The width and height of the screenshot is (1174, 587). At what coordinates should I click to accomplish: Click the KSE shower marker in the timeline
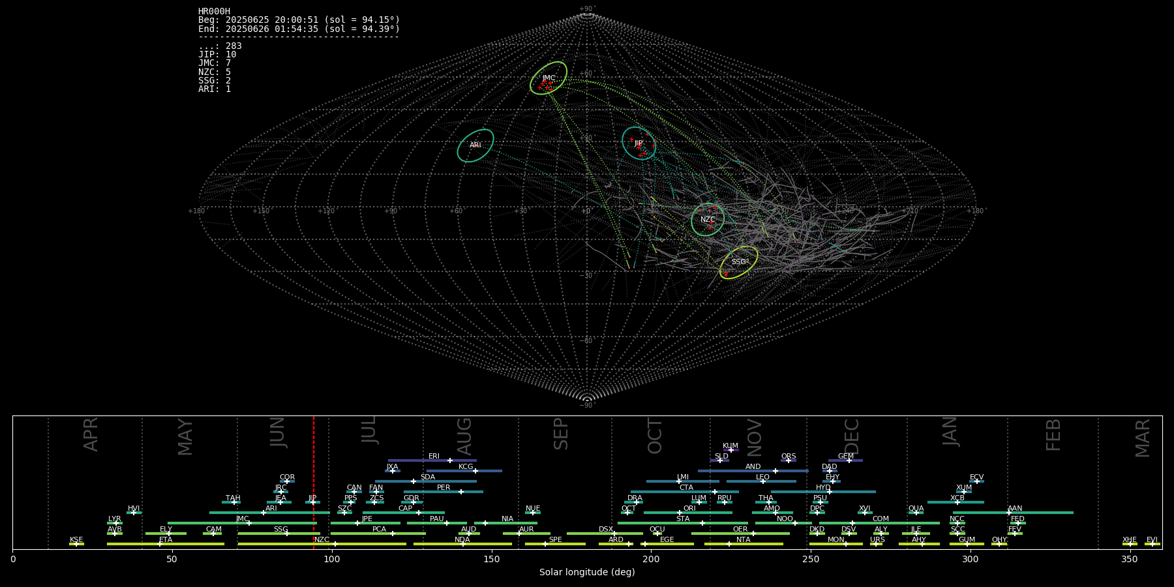coord(76,544)
